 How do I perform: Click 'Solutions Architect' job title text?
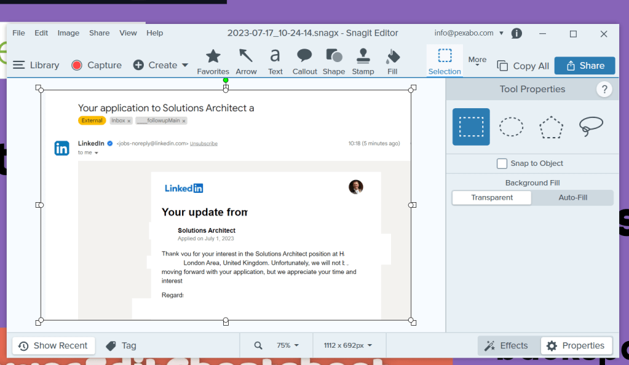pos(207,230)
